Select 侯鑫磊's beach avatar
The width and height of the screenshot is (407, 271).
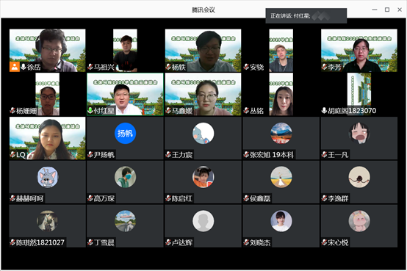pyautogui.click(x=281, y=177)
